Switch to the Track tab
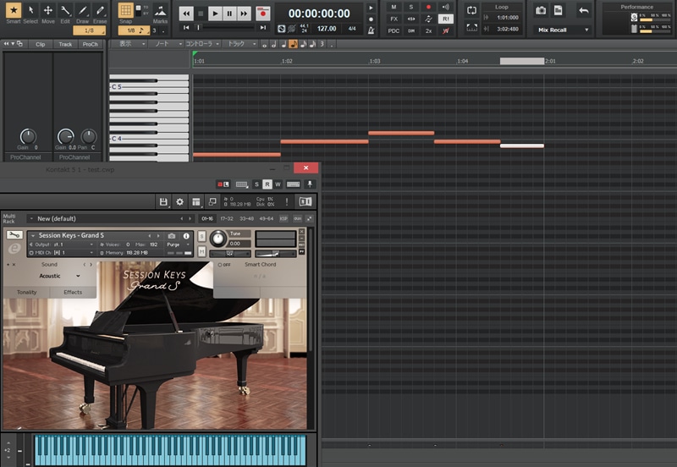This screenshot has width=677, height=467. click(x=65, y=44)
